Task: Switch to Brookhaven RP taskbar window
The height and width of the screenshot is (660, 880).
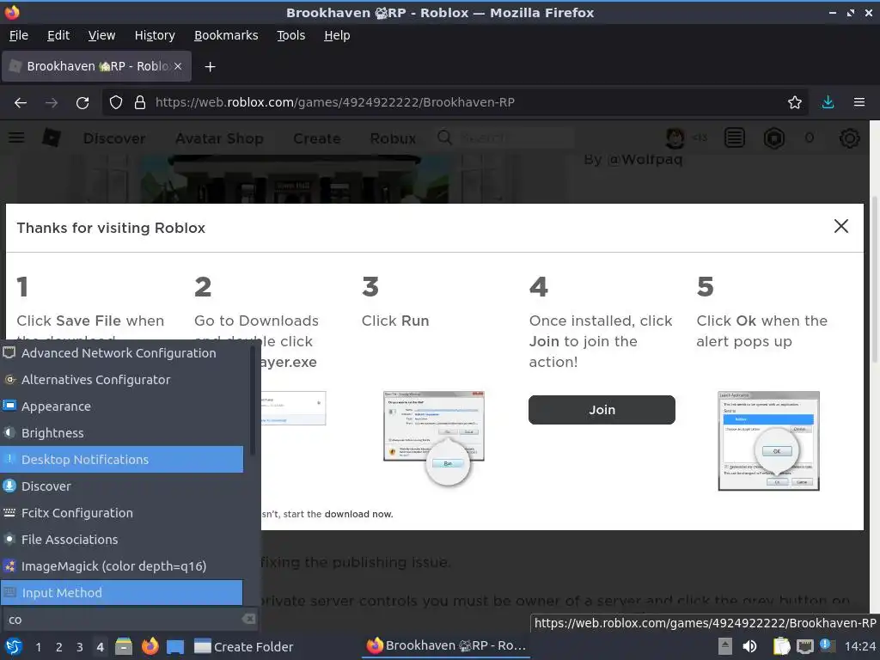Action: (446, 646)
